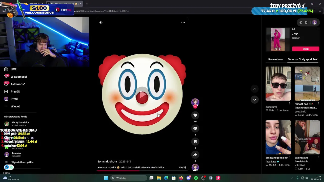Image resolution: width=324 pixels, height=182 pixels.
Task: Open a new browser tab with plus
Action: (87, 4)
